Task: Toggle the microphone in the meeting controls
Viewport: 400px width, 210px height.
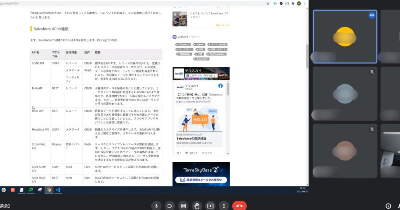Action: point(156,206)
